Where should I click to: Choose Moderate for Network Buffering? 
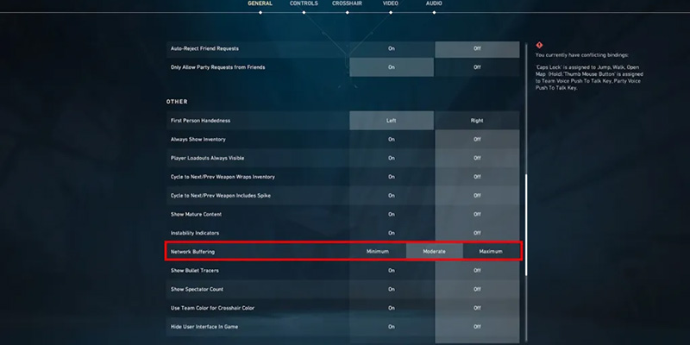(x=434, y=251)
